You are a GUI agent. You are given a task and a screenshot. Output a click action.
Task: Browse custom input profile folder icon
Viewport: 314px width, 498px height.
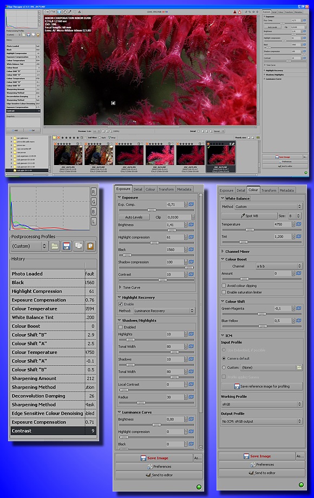coord(299,368)
